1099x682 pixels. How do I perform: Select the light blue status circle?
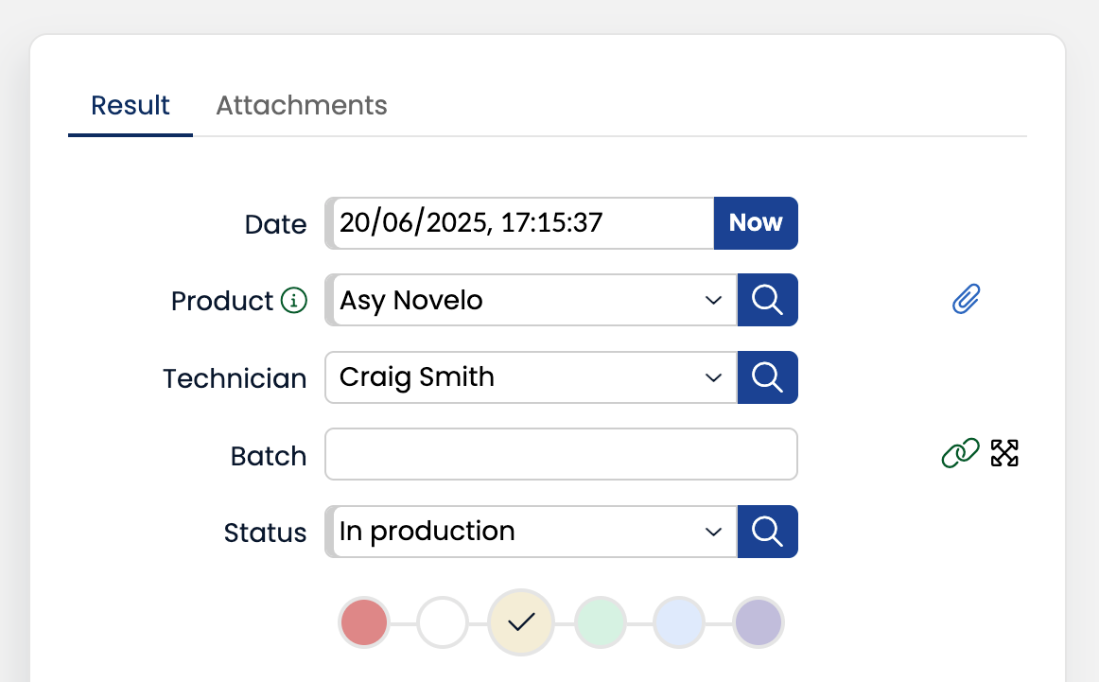point(678,622)
